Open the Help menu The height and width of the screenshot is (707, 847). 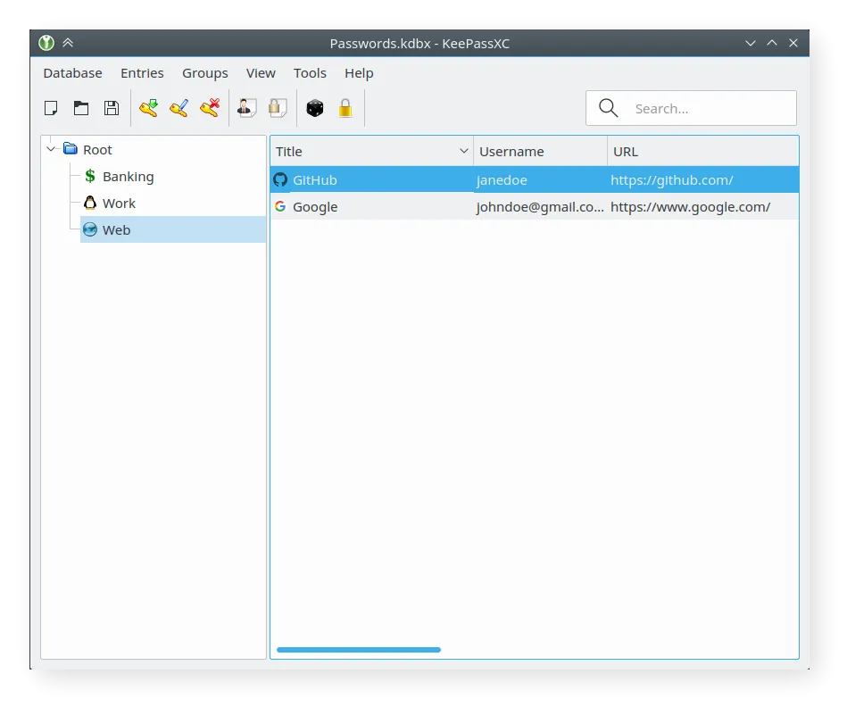click(x=359, y=73)
